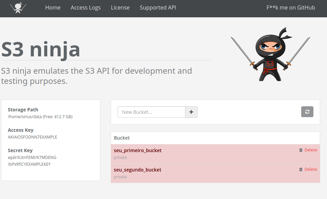
Task: Click the Storage Path label
Action: pos(23,110)
